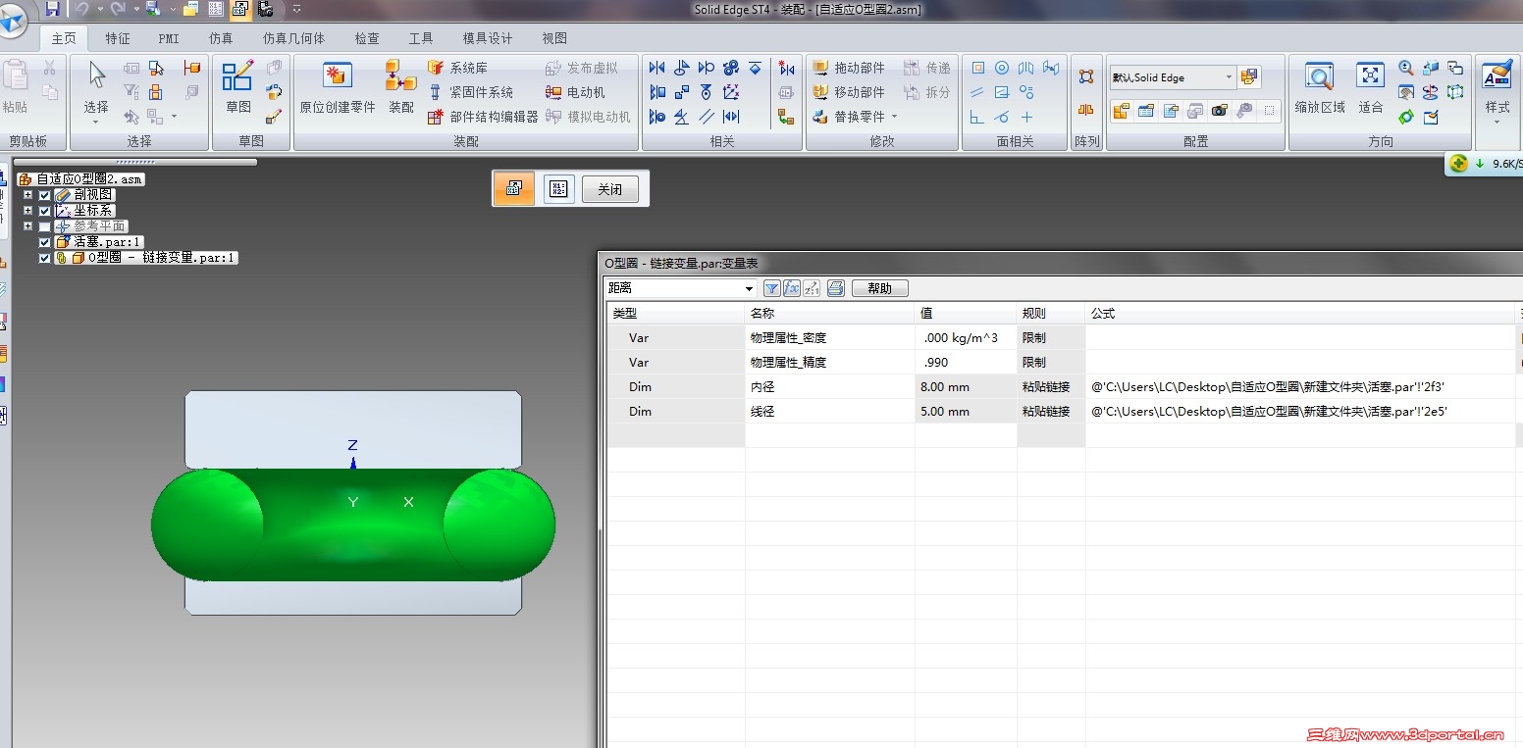Click the mirror components icon in 阵列 group
Image resolution: width=1523 pixels, height=748 pixels.
pyautogui.click(x=1086, y=110)
